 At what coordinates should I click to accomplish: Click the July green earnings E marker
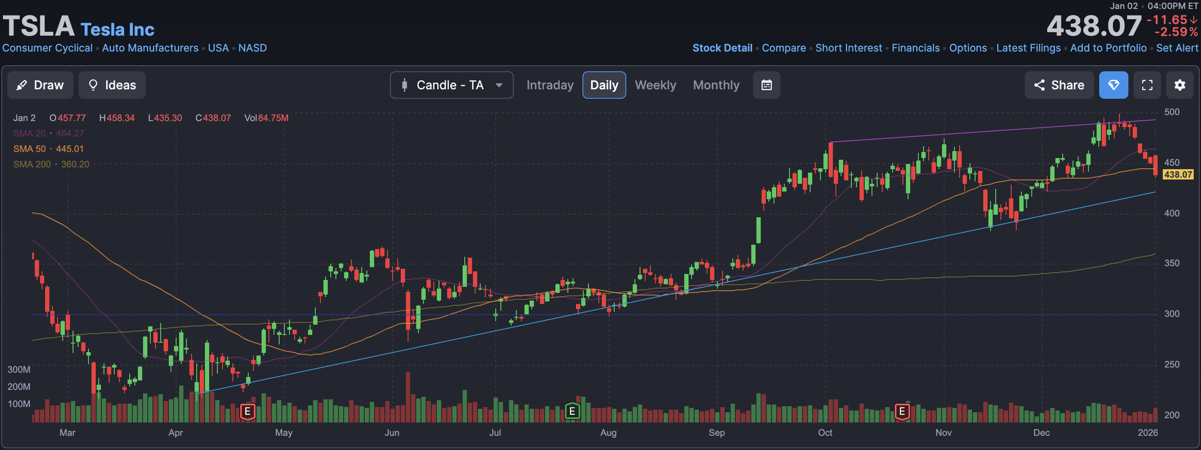pyautogui.click(x=572, y=411)
